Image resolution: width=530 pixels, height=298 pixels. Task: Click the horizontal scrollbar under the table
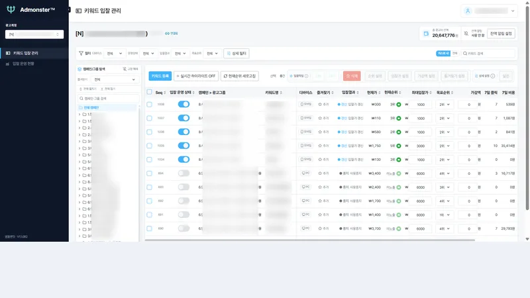[309, 240]
